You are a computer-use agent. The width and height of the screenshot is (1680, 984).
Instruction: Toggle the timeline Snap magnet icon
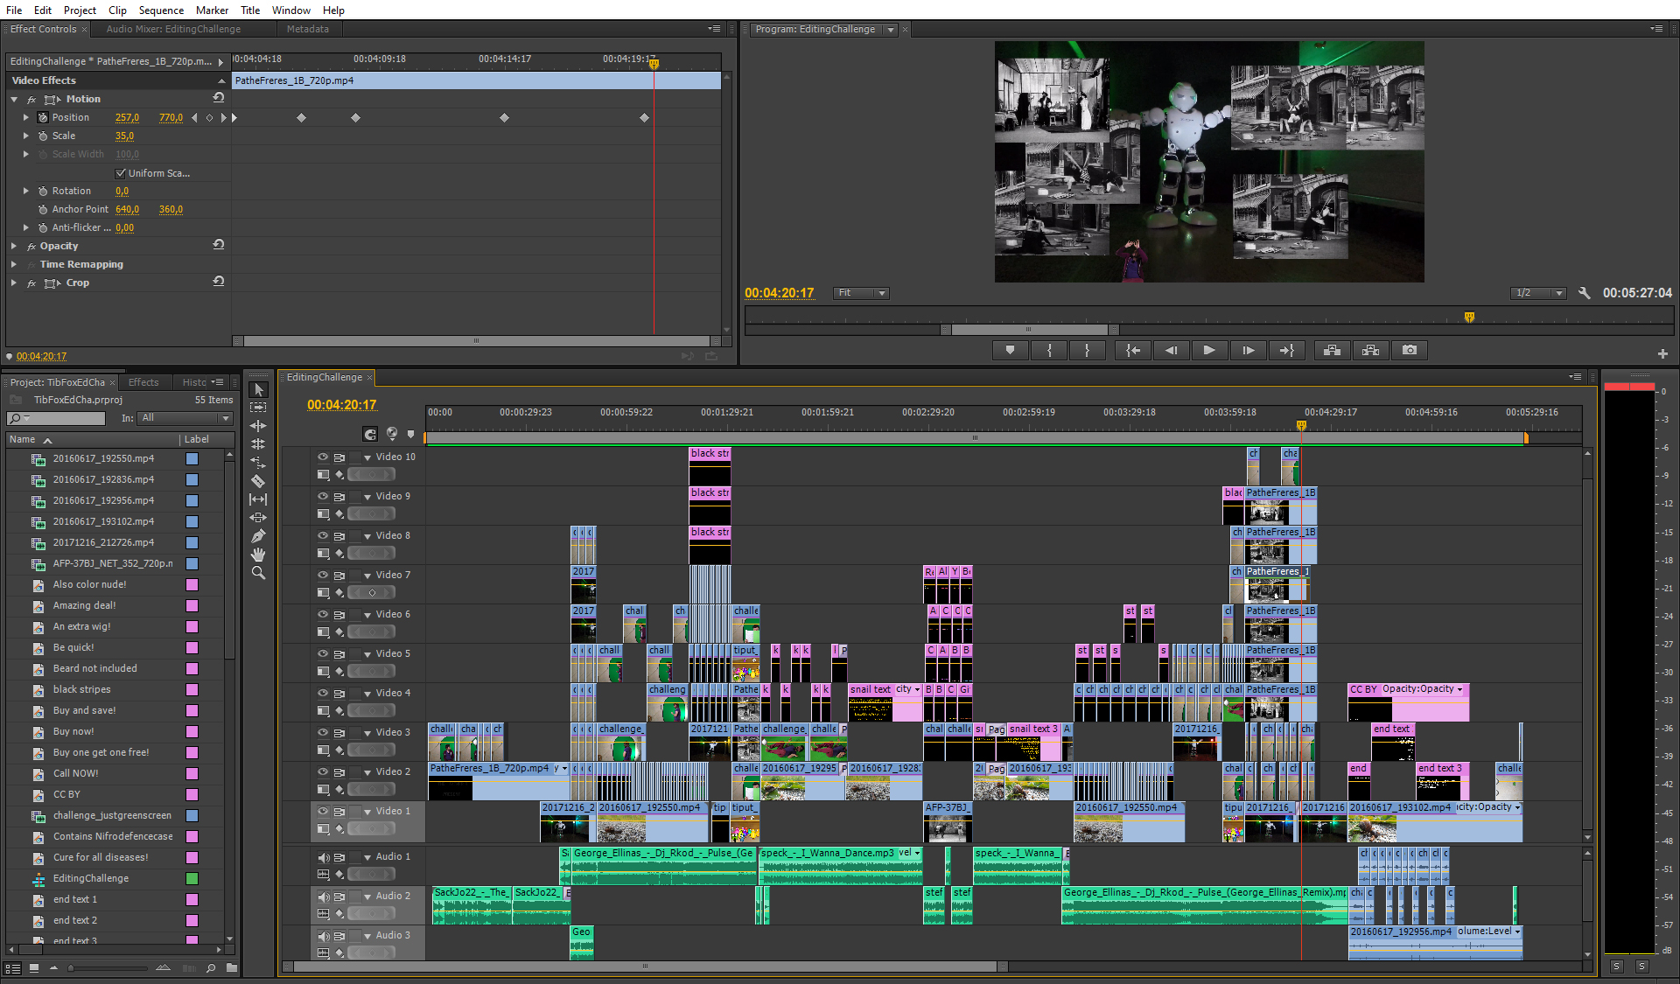coord(370,434)
